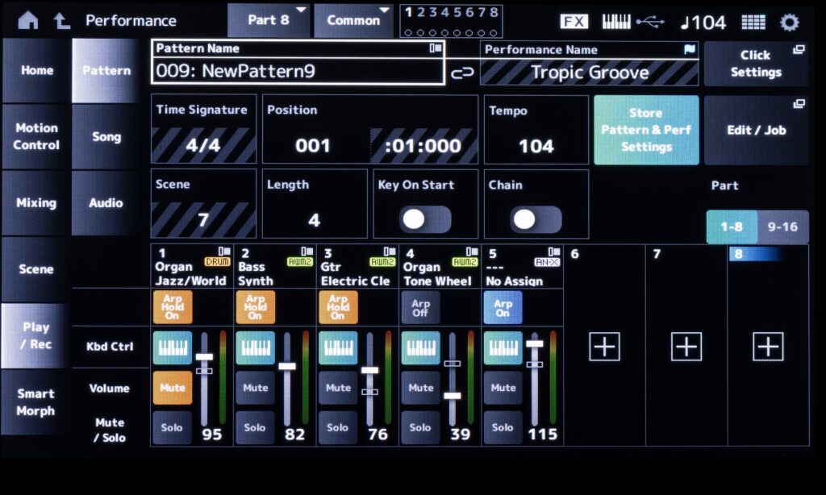
Task: Open the Part 8 dropdown
Action: [x=269, y=21]
